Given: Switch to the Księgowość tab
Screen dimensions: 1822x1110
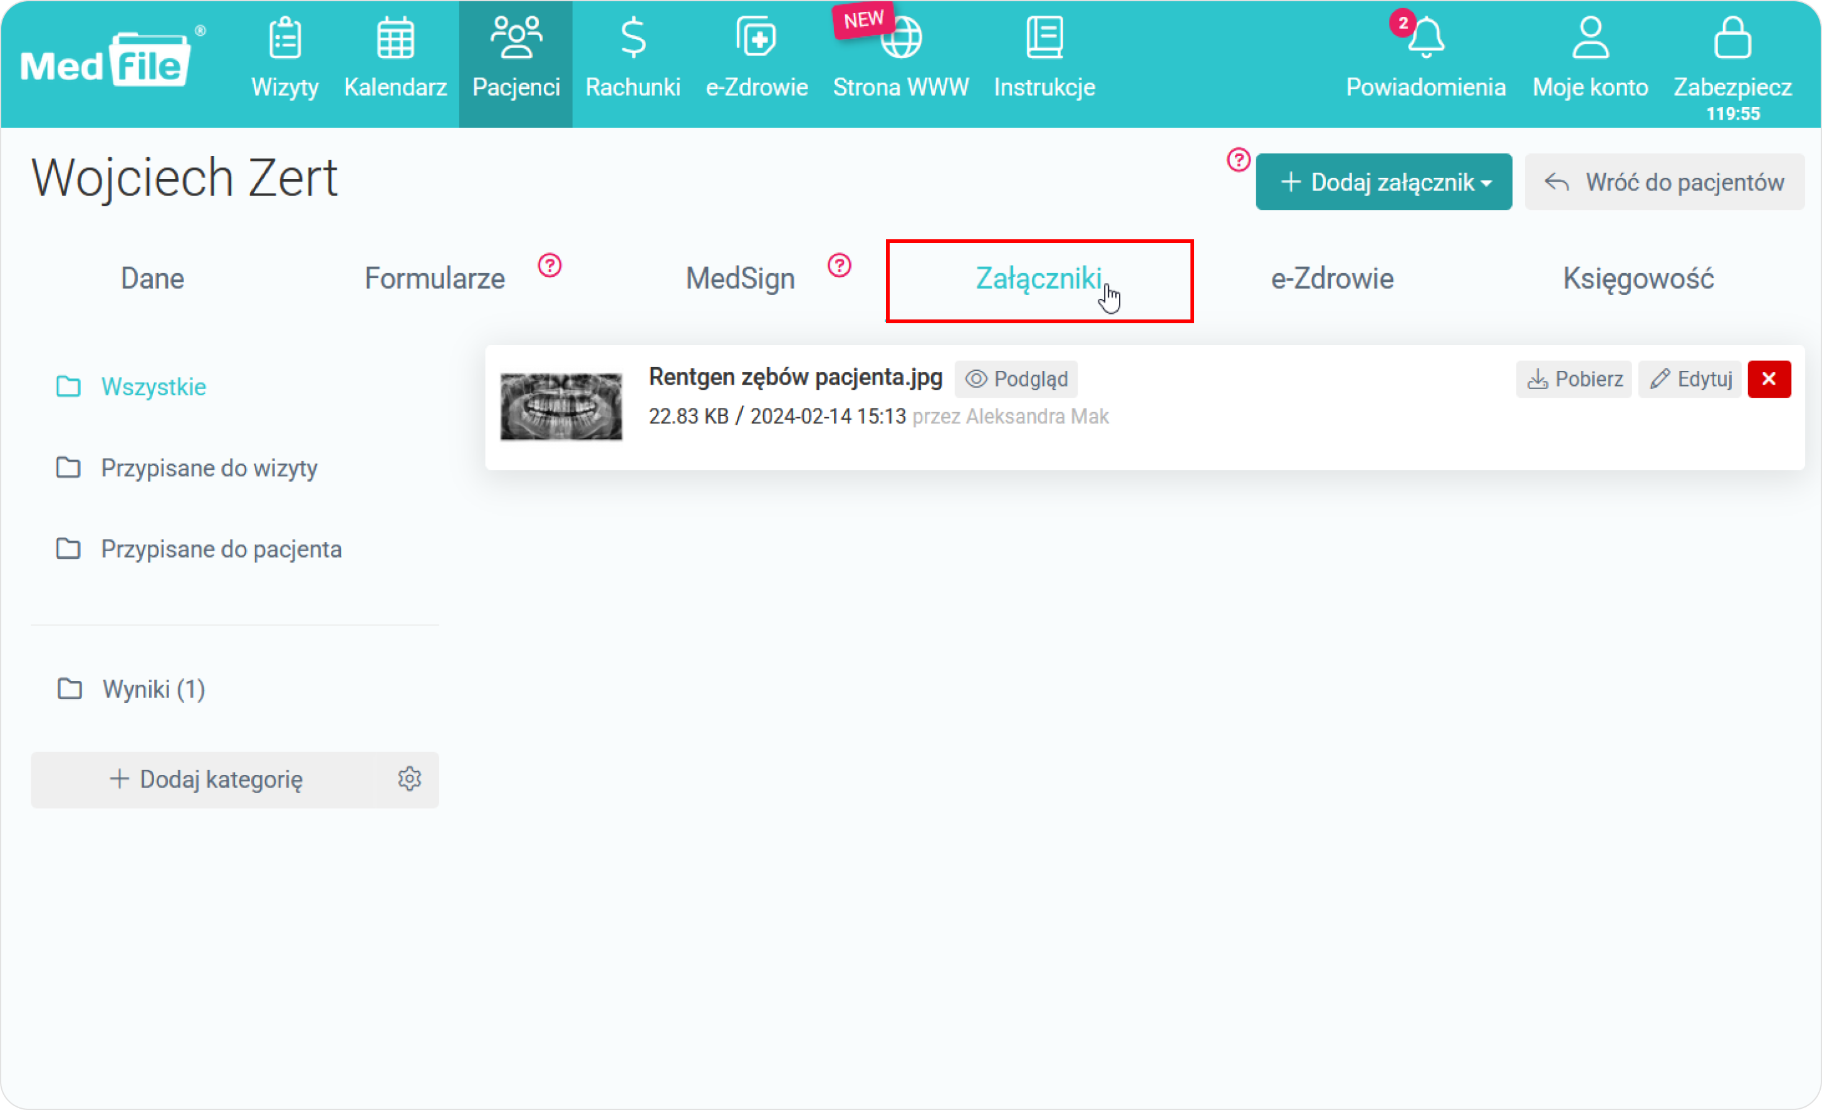Looking at the screenshot, I should pos(1638,279).
